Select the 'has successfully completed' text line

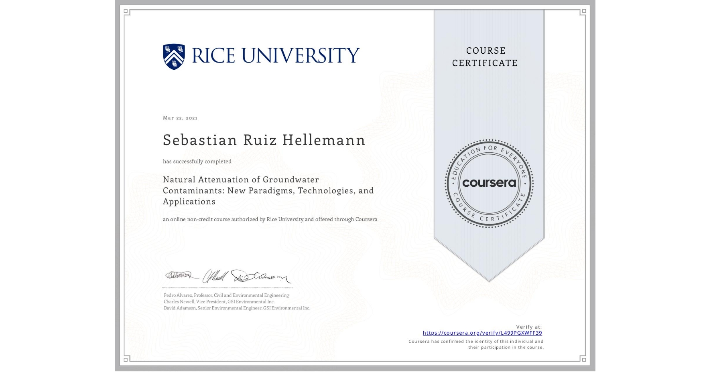197,161
